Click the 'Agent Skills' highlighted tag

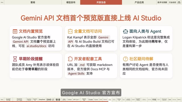click(x=76, y=74)
